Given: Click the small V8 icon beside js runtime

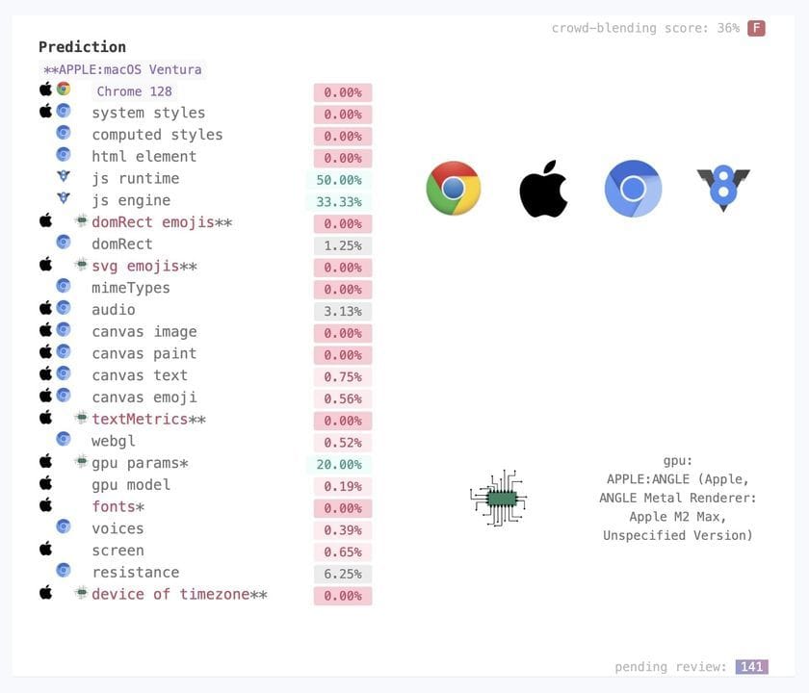Looking at the screenshot, I should pyautogui.click(x=64, y=177).
